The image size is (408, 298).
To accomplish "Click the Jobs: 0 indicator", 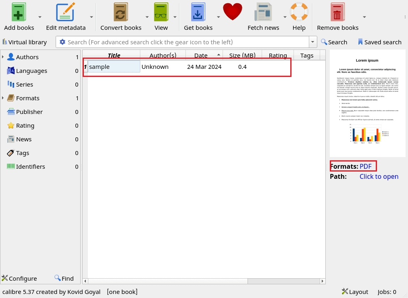I will pos(387,292).
